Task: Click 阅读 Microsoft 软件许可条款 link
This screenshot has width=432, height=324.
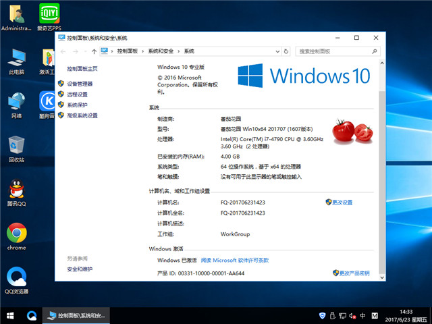Action: (235, 260)
